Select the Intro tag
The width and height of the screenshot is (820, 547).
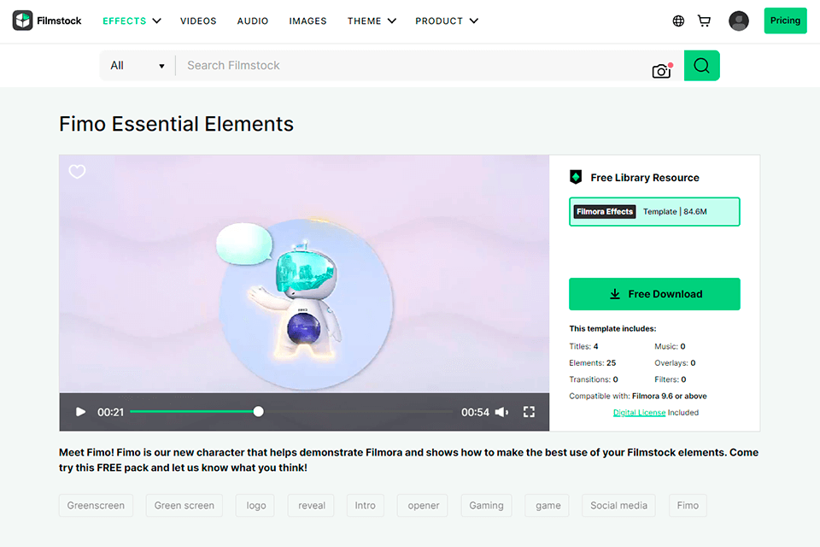point(365,505)
